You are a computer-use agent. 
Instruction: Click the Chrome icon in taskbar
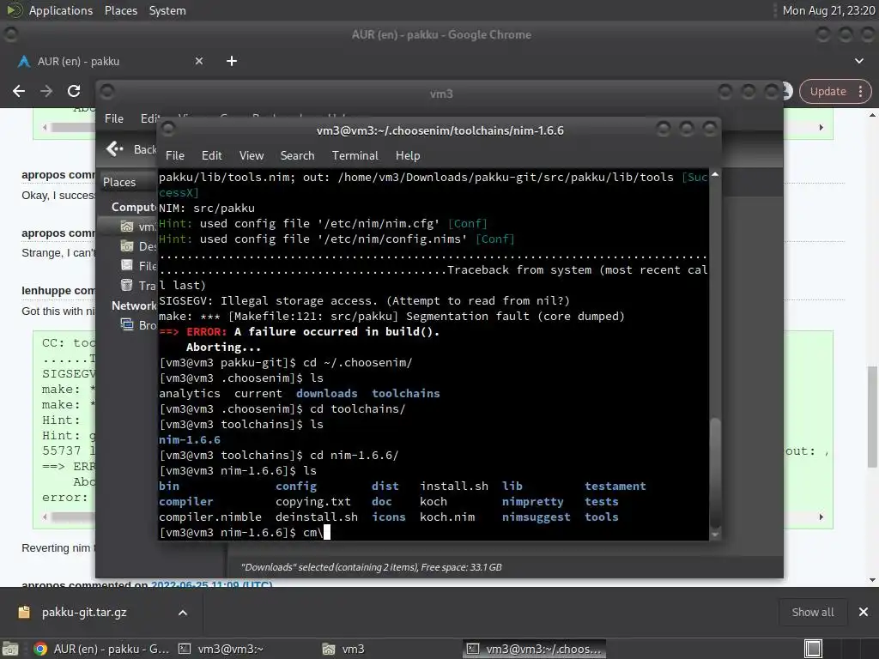click(x=40, y=649)
